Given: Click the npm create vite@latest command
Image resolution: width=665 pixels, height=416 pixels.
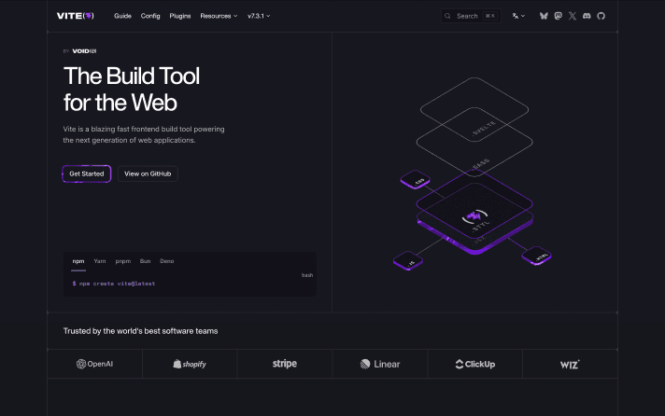Looking at the screenshot, I should click(114, 284).
